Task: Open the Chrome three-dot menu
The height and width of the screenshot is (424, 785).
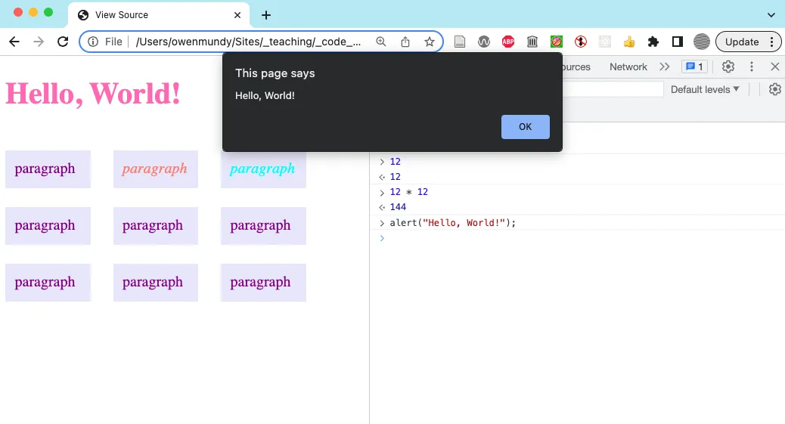Action: pyautogui.click(x=772, y=42)
